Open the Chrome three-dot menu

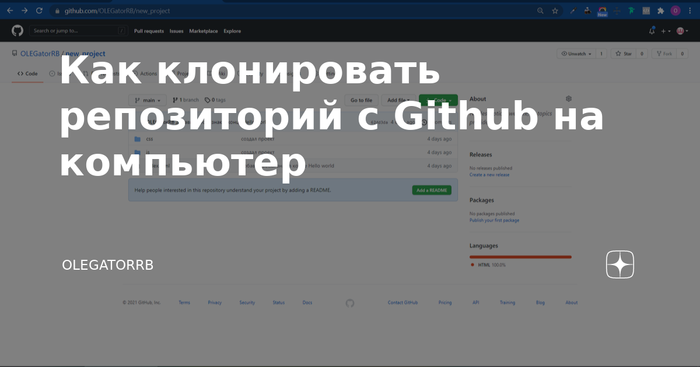(x=690, y=10)
